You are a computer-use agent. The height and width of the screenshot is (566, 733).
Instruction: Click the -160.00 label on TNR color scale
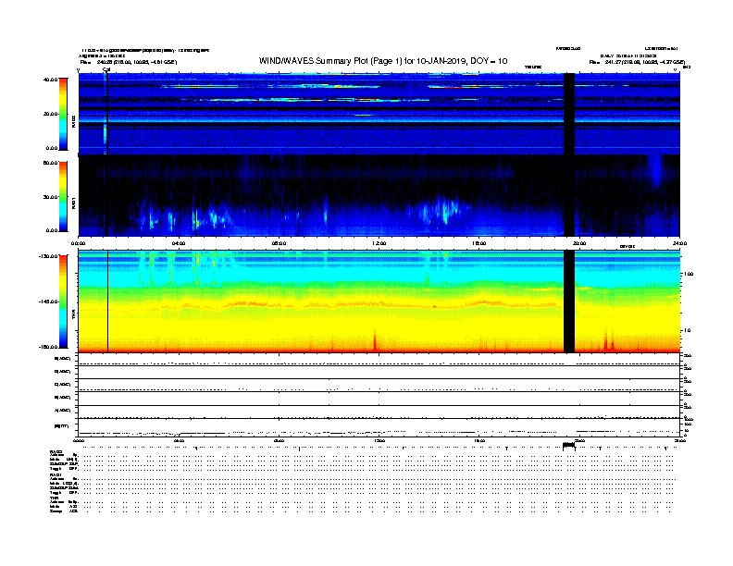coord(49,347)
